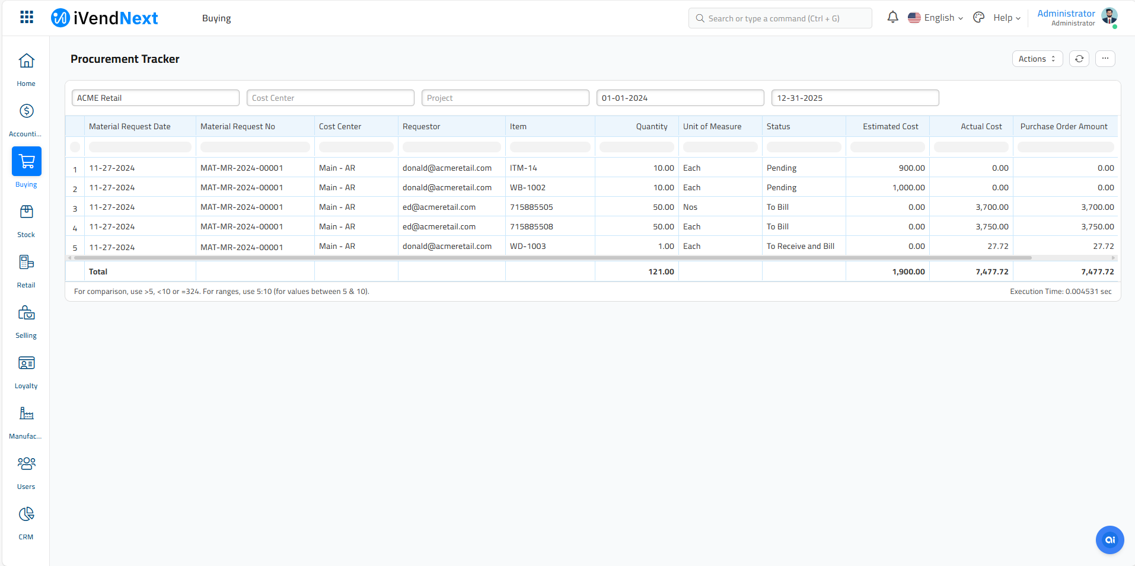Click the Status column filter box
Screen dimensions: 1135x566
coord(804,147)
